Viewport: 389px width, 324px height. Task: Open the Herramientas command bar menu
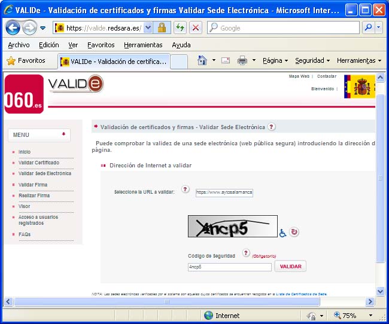[x=359, y=60]
